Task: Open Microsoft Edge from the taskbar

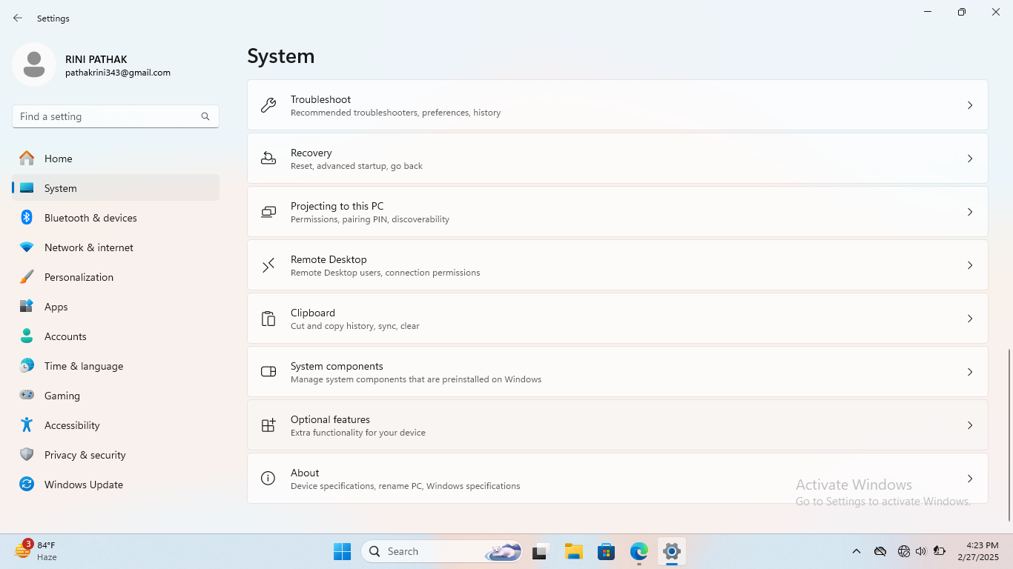Action: pos(639,551)
